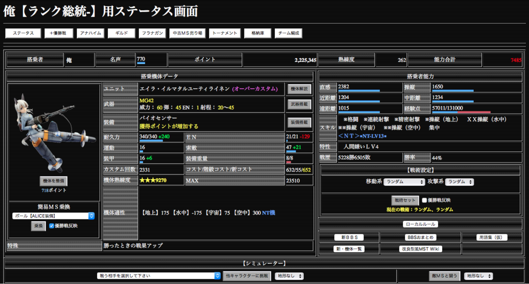The width and height of the screenshot is (529, 284).
Task: Click the 経験点 value 57011/131000
Action: 447,108
